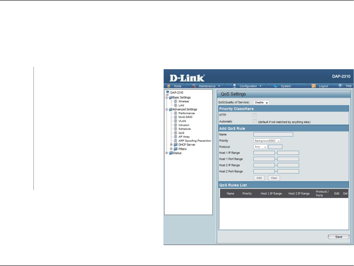Click the Host 1 Port Range end field
Screen dimensions: 354x266
(x=288, y=159)
